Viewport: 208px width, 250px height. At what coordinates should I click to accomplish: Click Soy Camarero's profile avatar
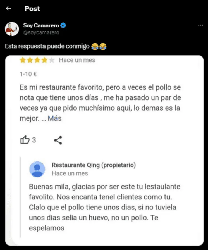tap(11, 28)
